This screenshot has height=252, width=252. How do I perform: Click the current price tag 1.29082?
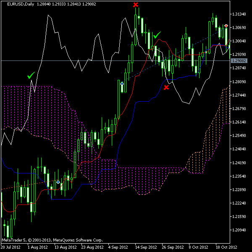(239, 61)
